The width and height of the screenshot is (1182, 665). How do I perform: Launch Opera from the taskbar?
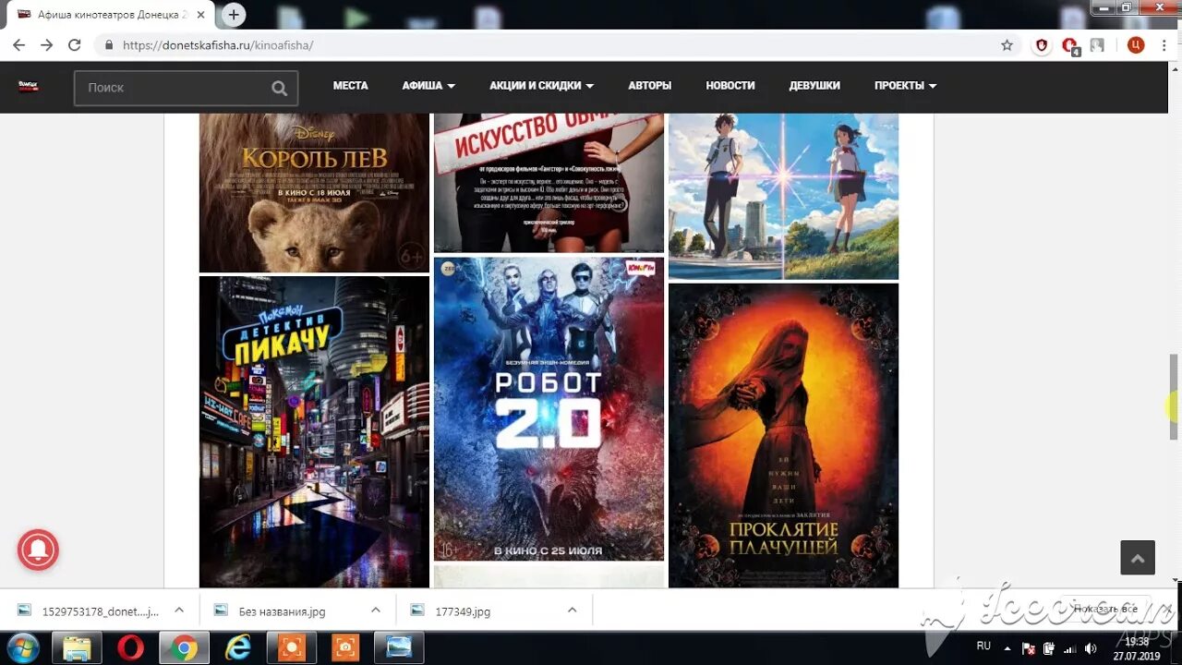131,647
